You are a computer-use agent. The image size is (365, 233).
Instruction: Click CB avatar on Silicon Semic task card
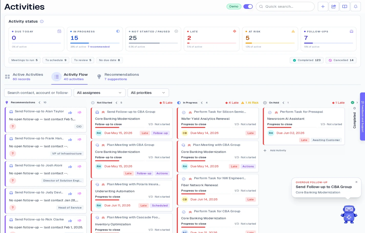pos(185,133)
